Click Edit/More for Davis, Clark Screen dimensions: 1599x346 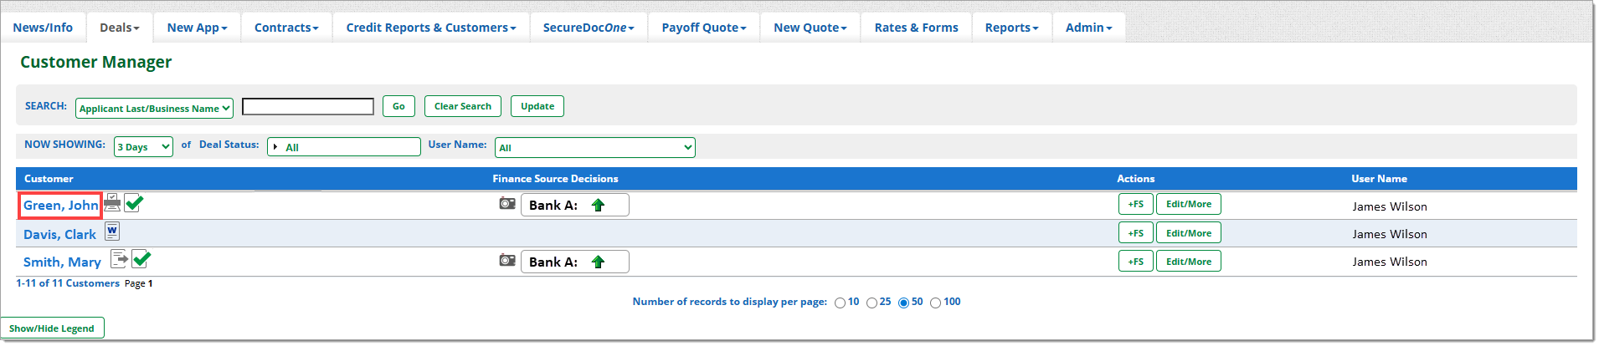[1188, 233]
